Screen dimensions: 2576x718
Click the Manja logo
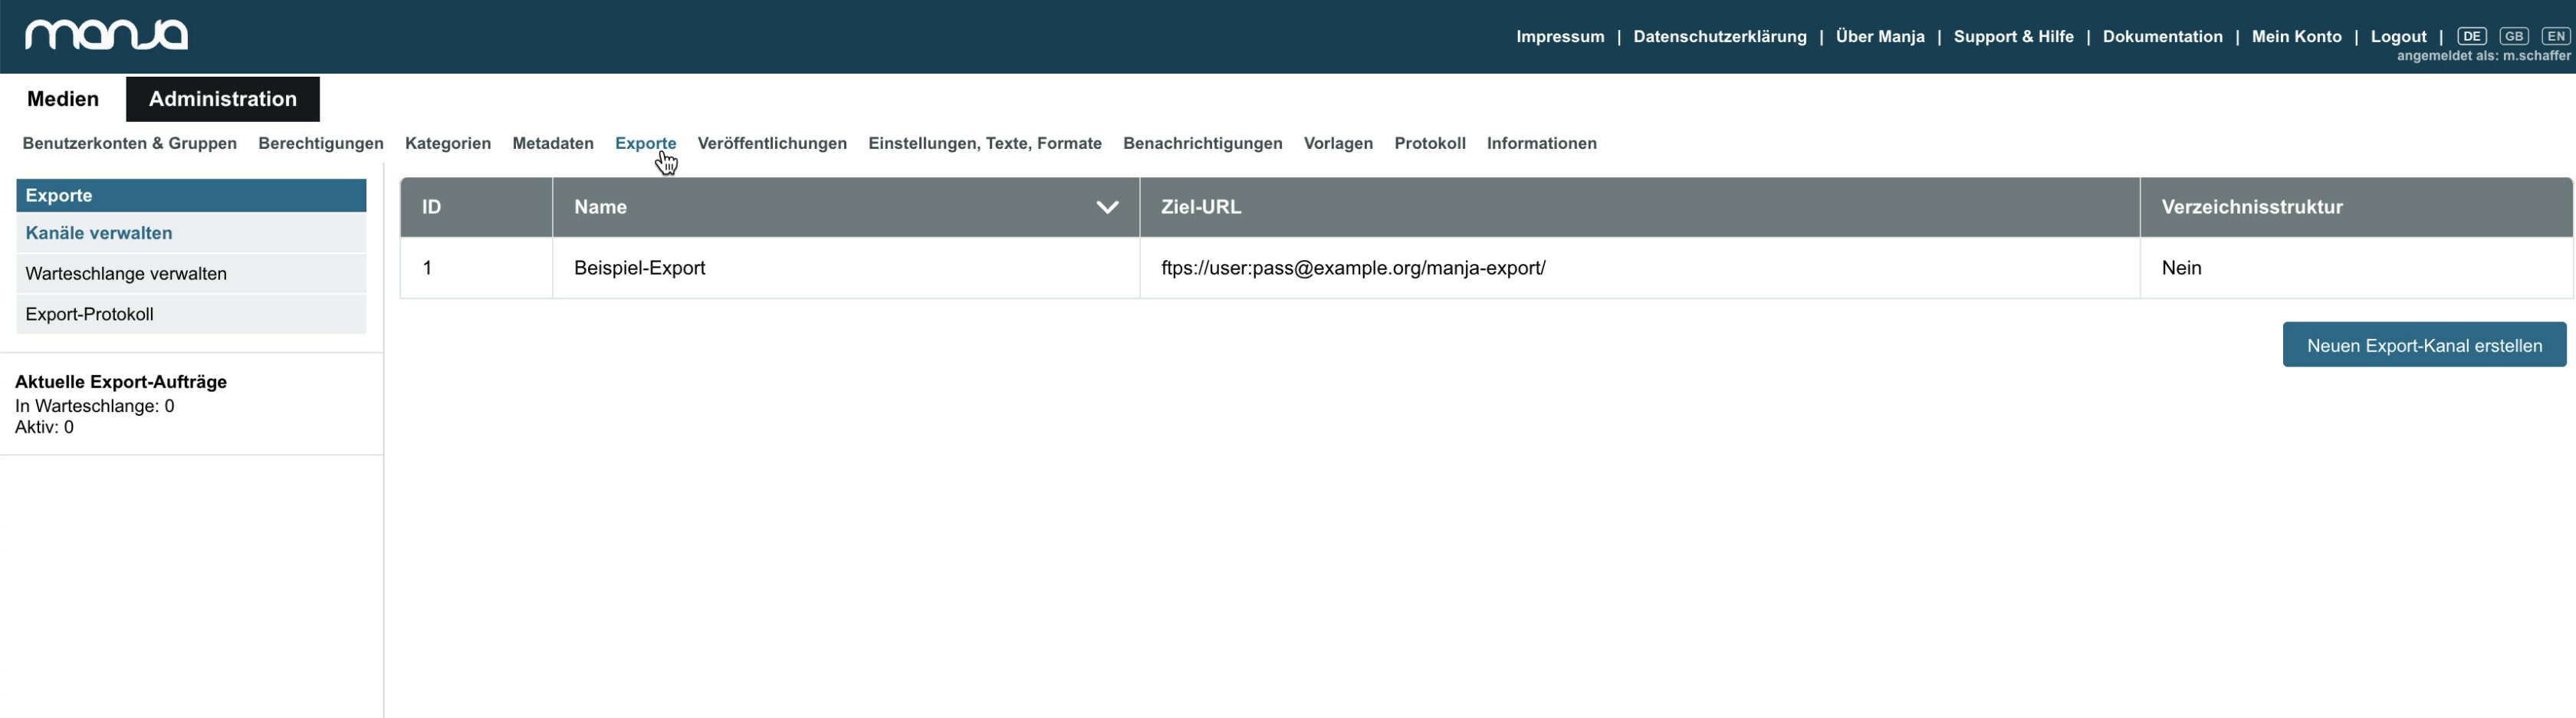106,35
